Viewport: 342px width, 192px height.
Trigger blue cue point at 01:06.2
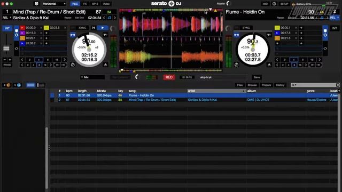[22, 43]
